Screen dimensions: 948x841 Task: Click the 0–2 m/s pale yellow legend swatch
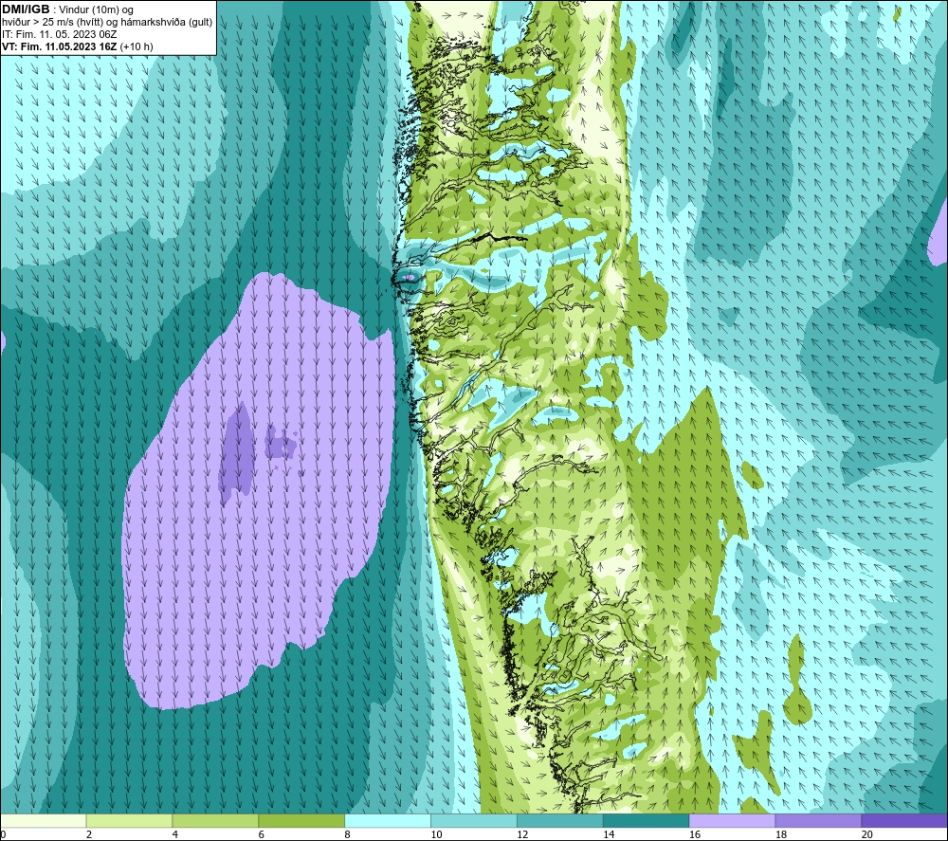tap(44, 820)
